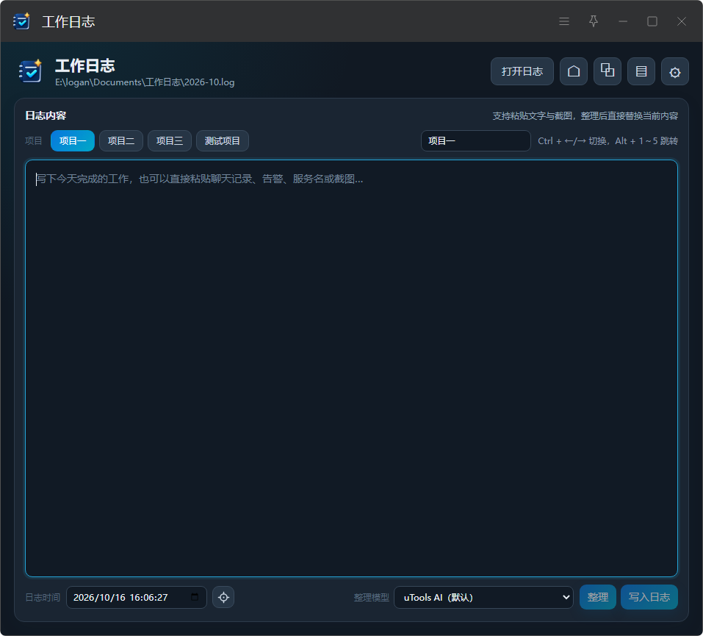Close the 工作日志 window

(681, 21)
